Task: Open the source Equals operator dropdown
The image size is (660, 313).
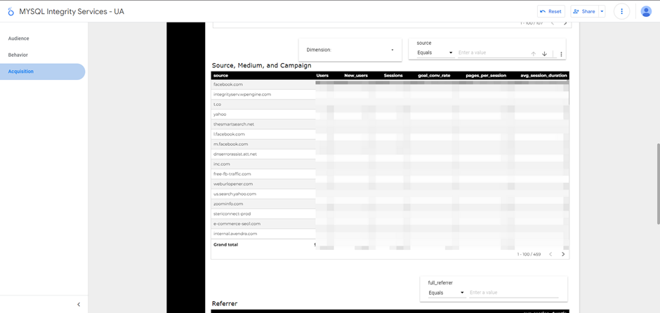Action: (x=435, y=53)
